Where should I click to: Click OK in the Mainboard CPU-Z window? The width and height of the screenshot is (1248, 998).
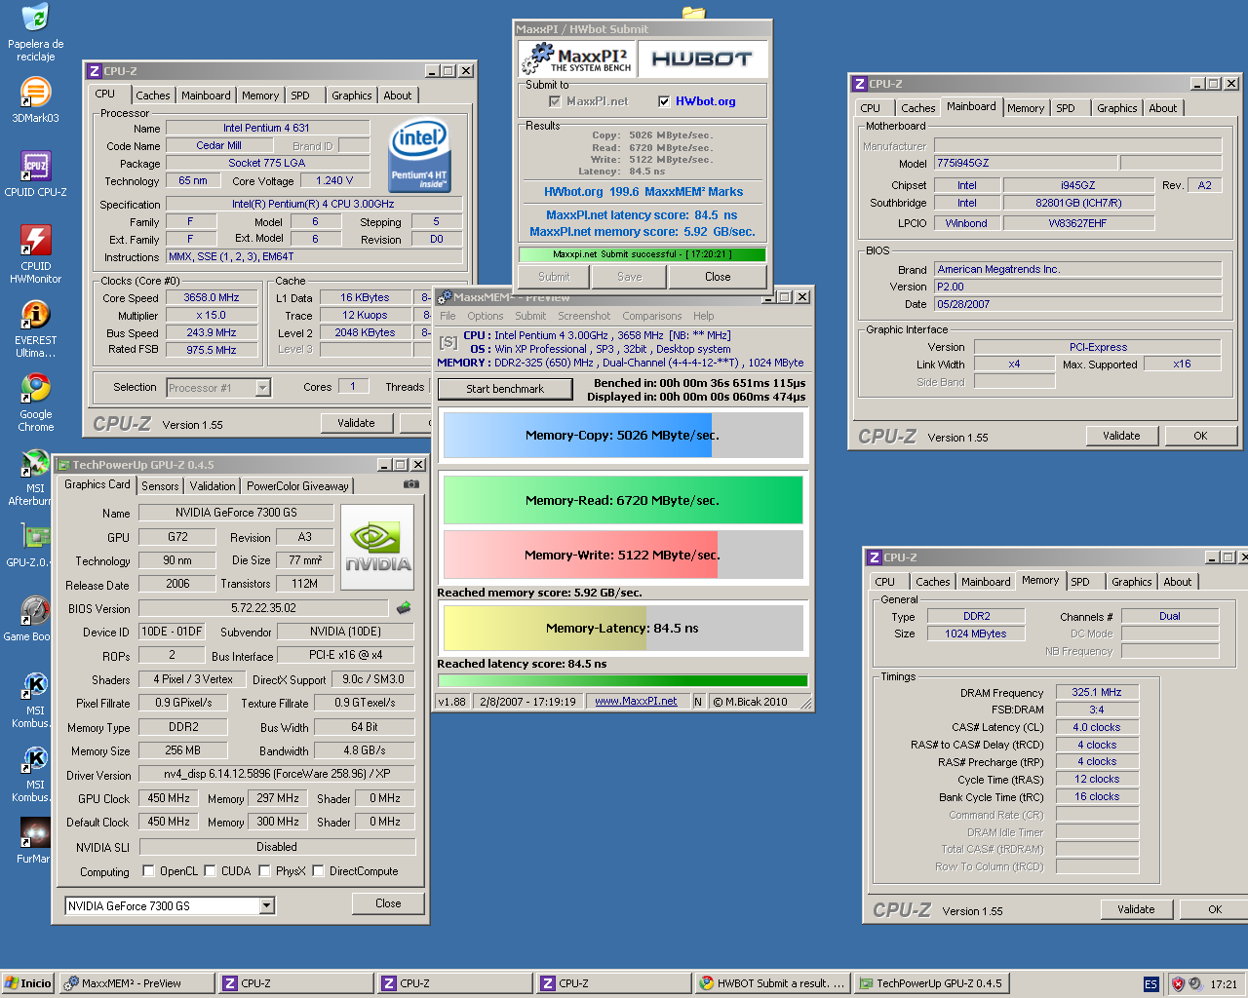pos(1200,436)
